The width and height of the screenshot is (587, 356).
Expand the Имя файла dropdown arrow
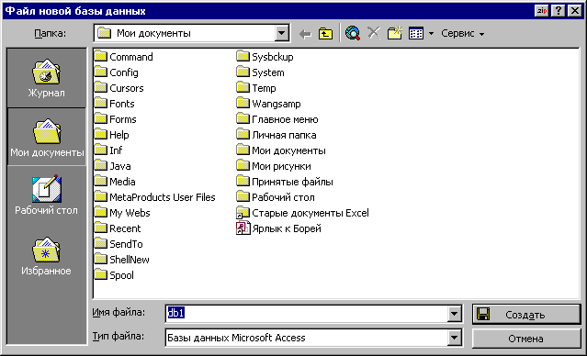[454, 314]
